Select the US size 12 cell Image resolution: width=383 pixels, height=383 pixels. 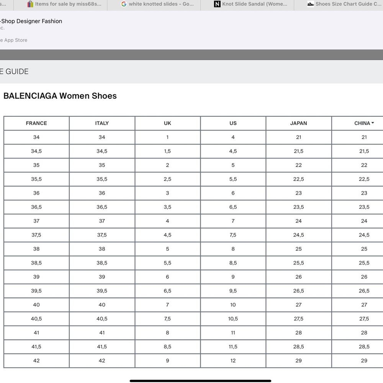pyautogui.click(x=233, y=360)
